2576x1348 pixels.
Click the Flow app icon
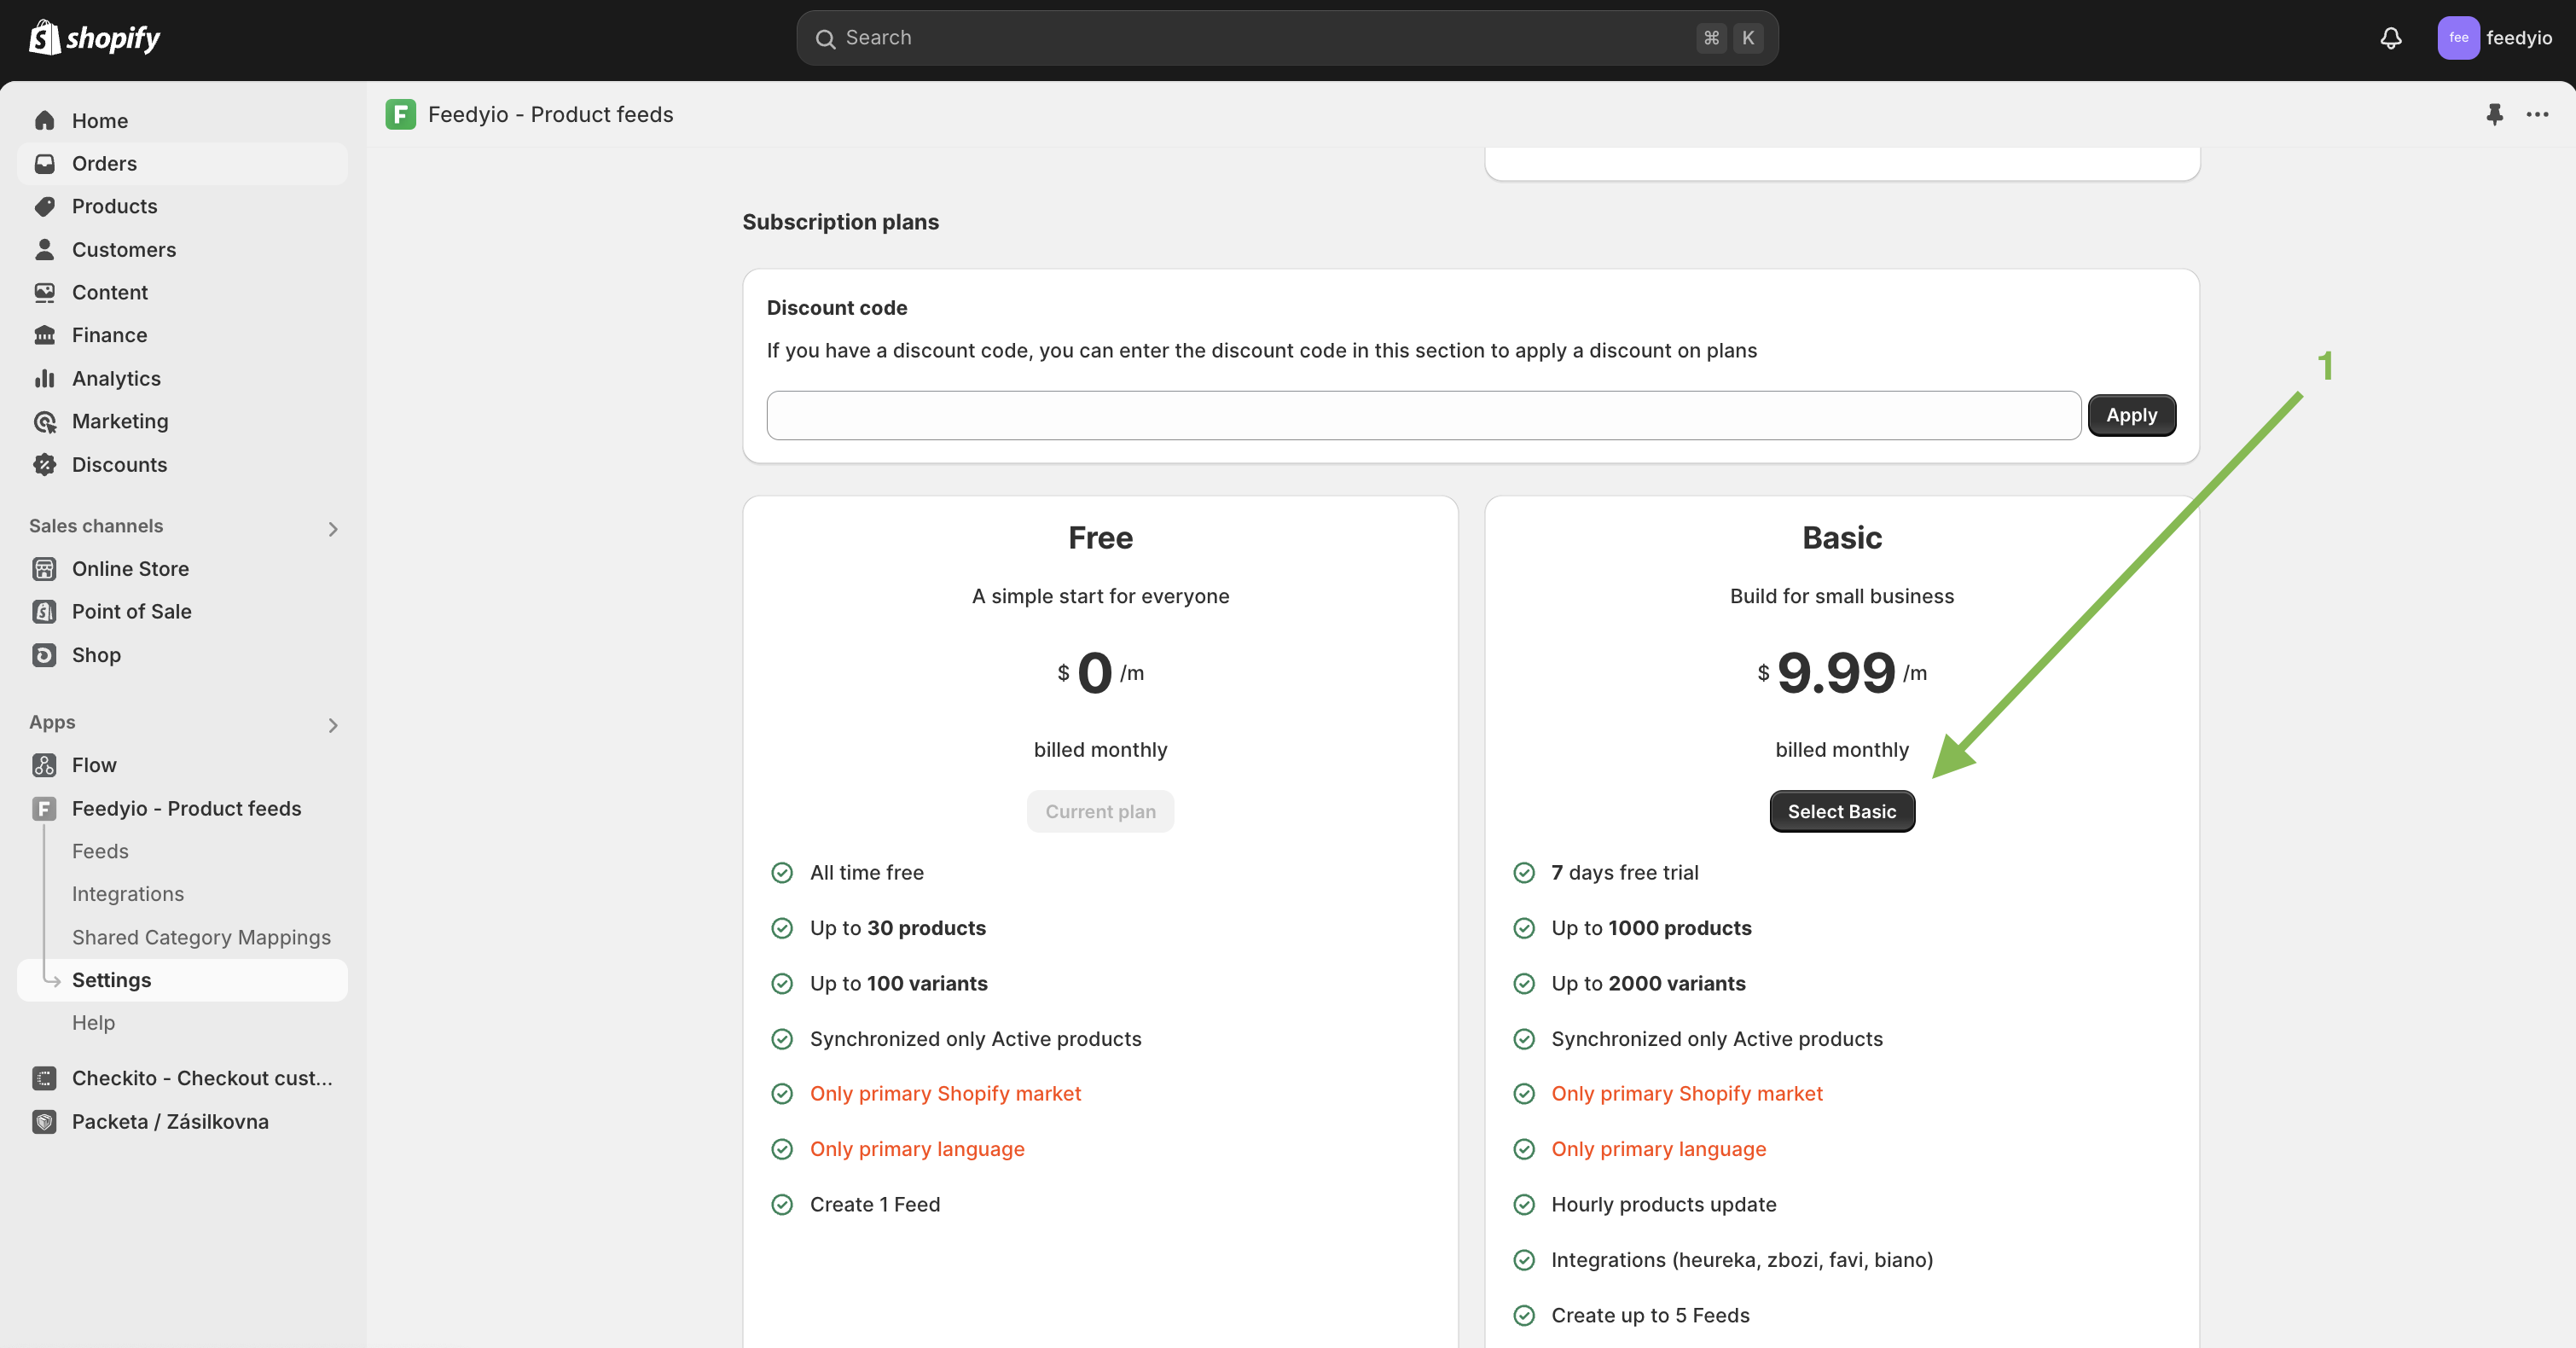[44, 765]
